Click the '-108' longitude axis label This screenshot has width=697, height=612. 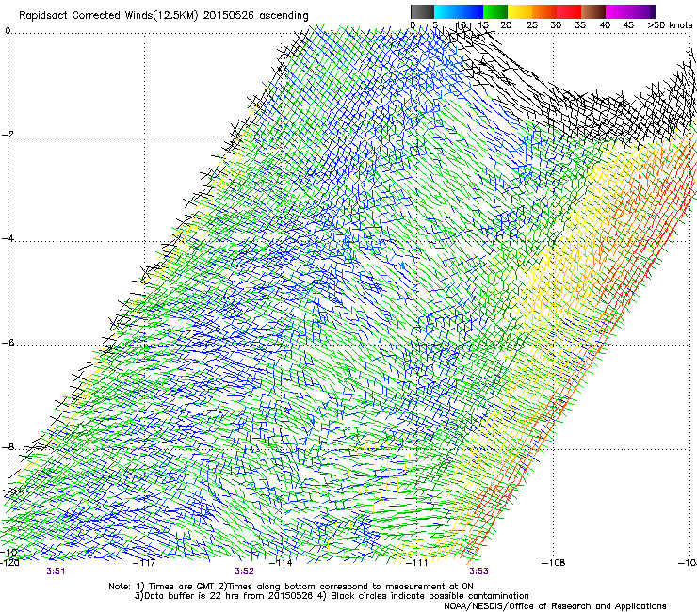(x=554, y=563)
